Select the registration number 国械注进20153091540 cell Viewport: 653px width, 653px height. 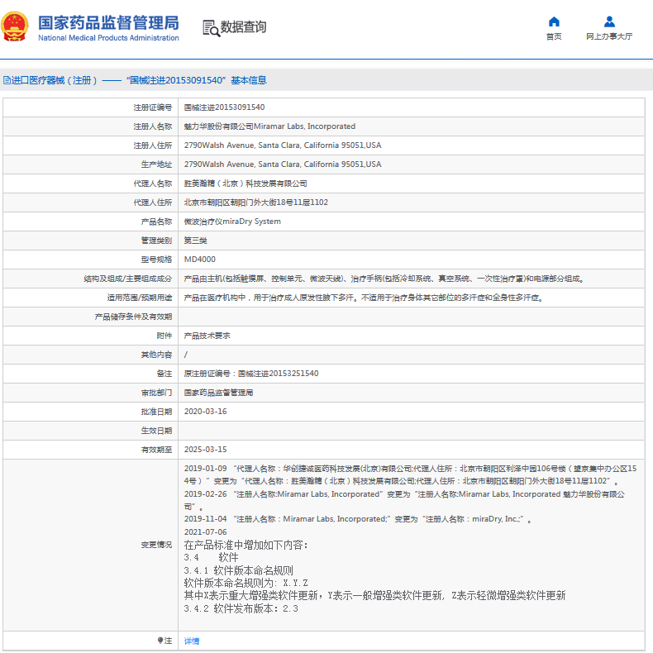(x=225, y=107)
